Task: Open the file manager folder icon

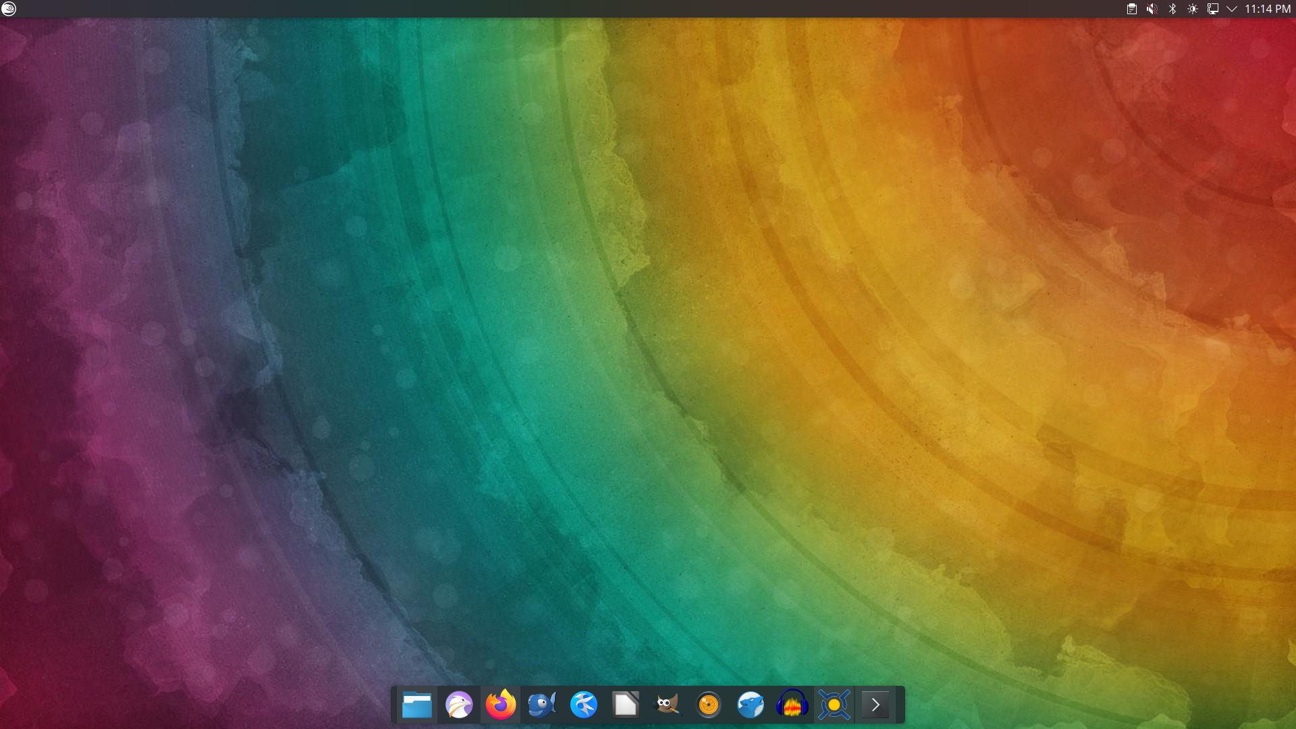Action: pos(416,705)
